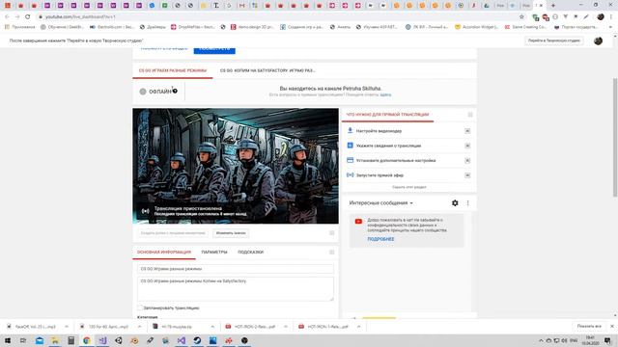Open the Интересные сообщения chat dropdown
Viewport: 618px width, 347px height.
point(380,203)
